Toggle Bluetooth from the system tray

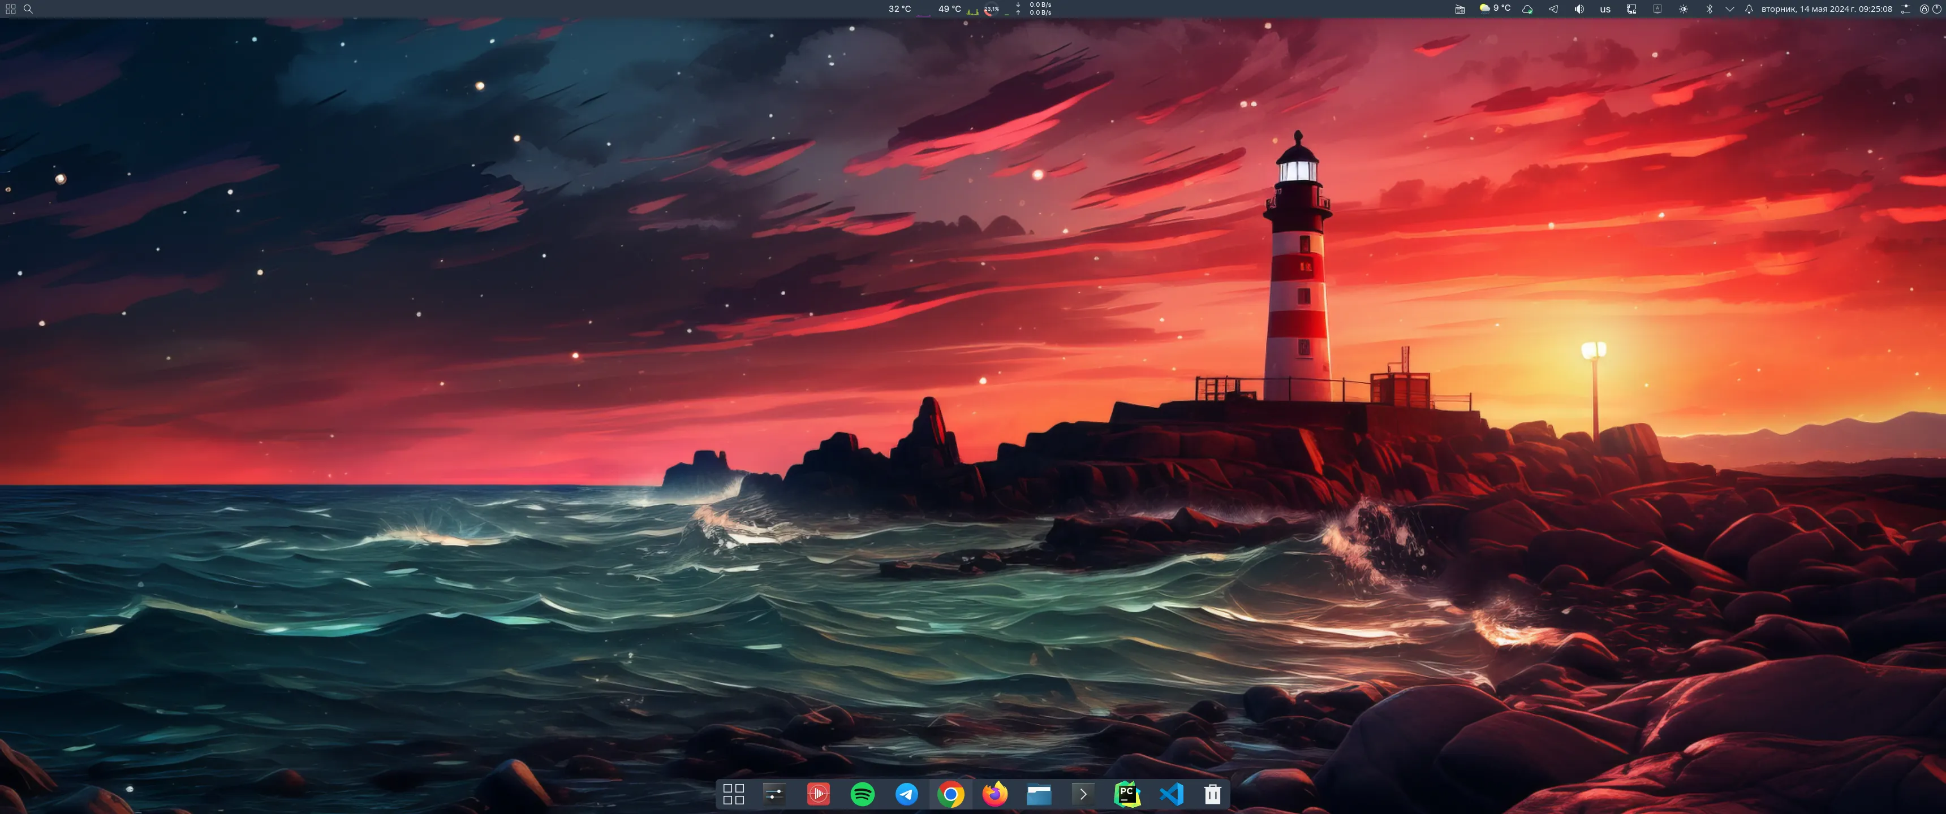tap(1709, 9)
